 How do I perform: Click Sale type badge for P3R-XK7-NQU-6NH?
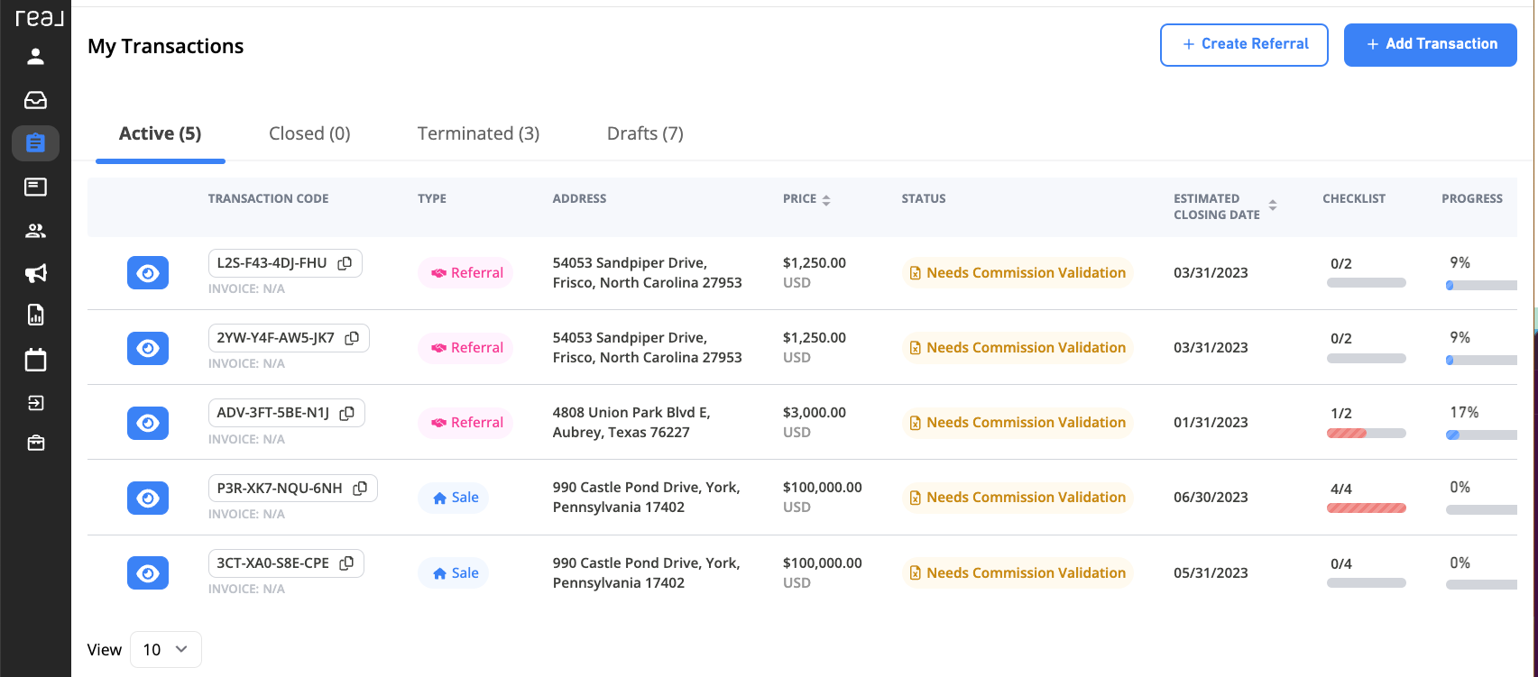[453, 498]
